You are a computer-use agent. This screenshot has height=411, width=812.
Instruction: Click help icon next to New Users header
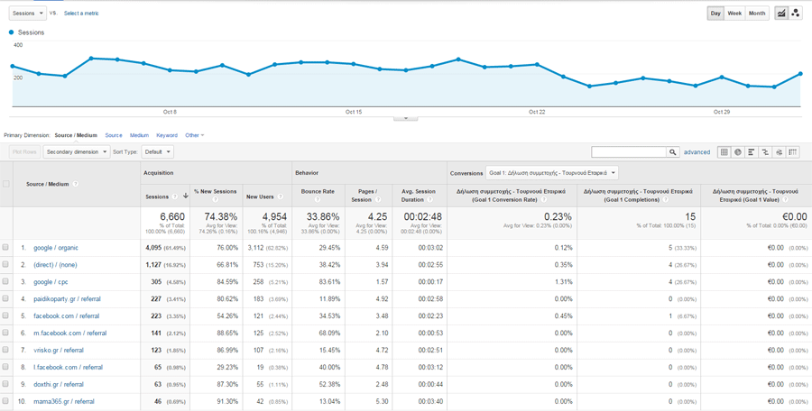pos(281,196)
